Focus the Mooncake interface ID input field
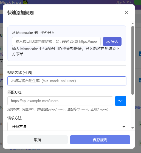The height and width of the screenshot is (153, 141). (56, 42)
